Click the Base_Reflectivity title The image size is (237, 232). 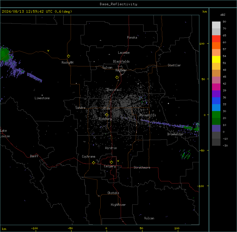(x=118, y=4)
